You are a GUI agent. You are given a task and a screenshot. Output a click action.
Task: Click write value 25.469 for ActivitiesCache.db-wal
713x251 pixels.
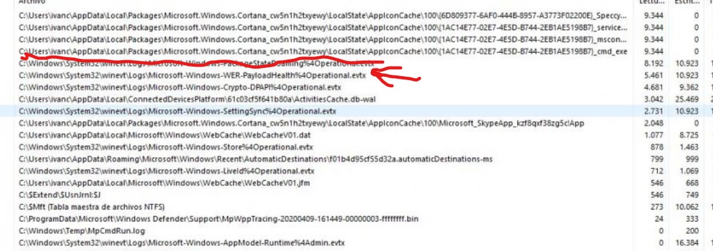tap(687, 99)
